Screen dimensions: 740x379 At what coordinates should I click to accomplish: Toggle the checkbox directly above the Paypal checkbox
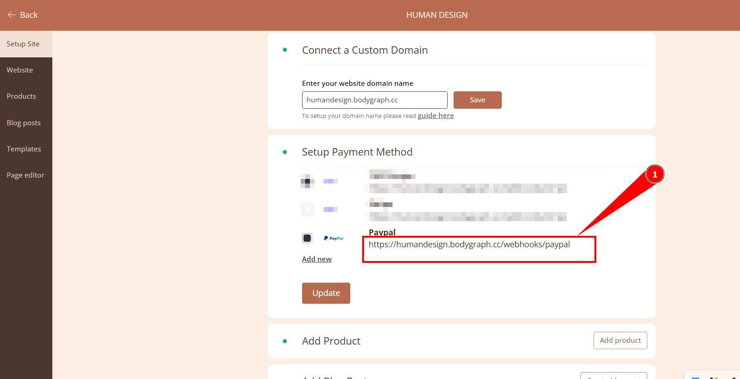307,209
